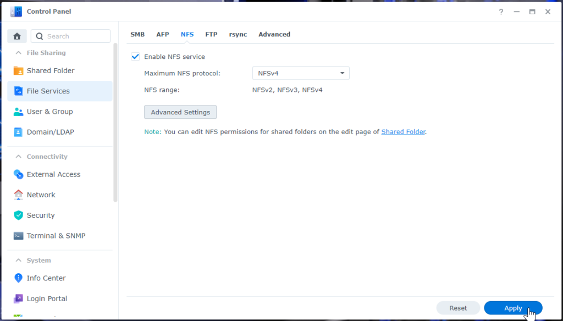Open the Maximum NFS protocol dropdown
The image size is (563, 321).
coord(300,73)
